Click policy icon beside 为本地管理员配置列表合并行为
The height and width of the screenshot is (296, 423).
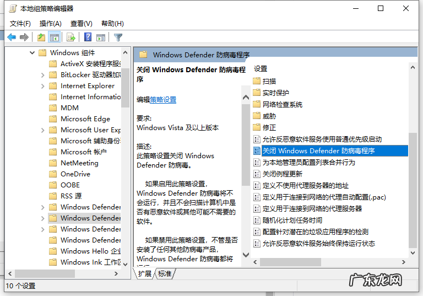(257, 162)
